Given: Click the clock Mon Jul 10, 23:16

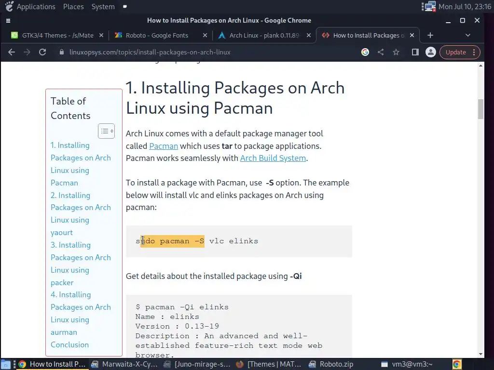Looking at the screenshot, I should 465,7.
